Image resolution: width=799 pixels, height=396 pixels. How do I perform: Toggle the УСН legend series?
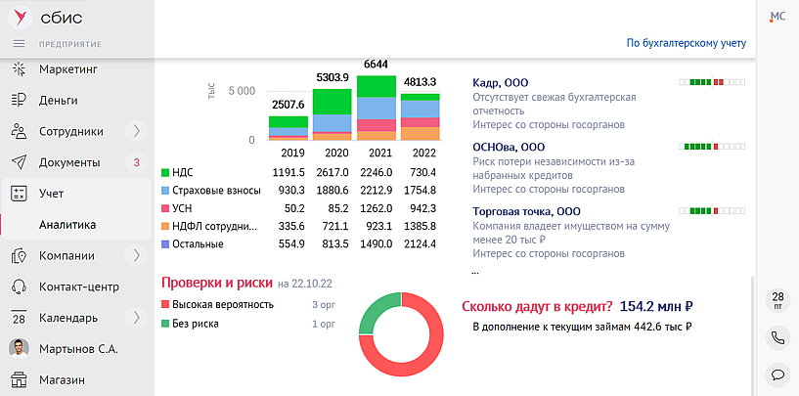pos(165,208)
